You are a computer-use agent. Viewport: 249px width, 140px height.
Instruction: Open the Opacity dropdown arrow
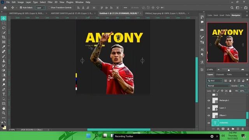click(x=247, y=86)
